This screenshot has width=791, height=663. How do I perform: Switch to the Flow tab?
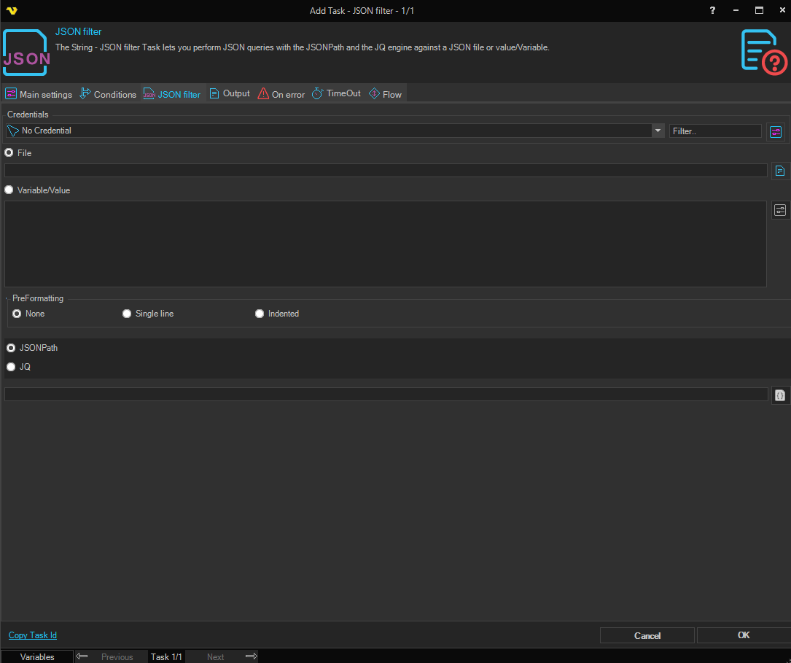[386, 94]
